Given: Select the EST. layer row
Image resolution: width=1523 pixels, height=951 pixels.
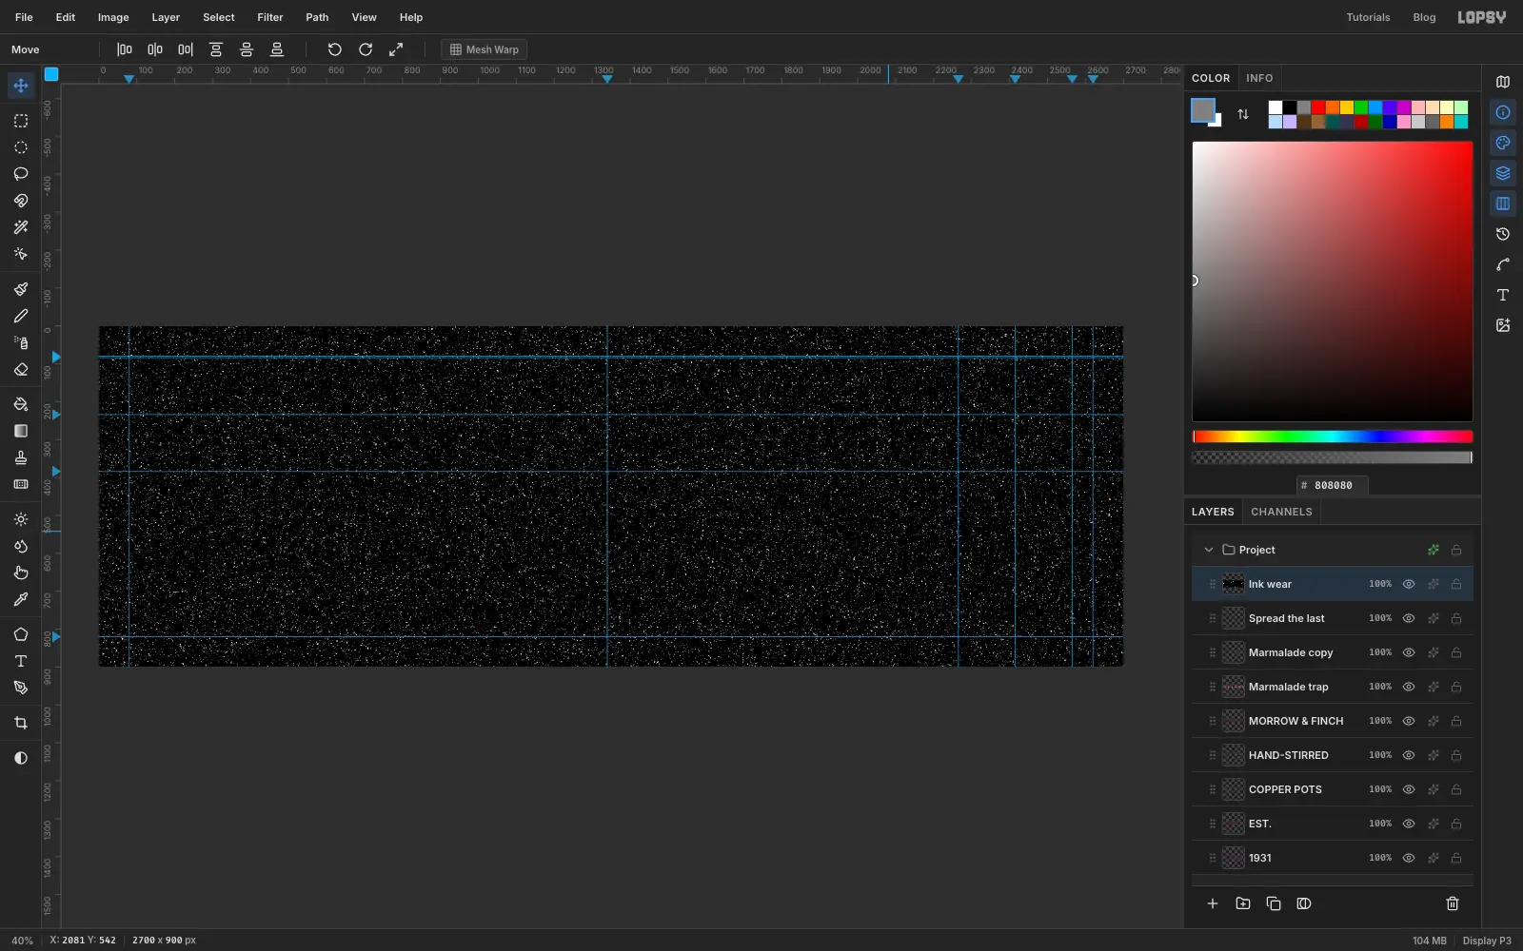Looking at the screenshot, I should [1333, 824].
